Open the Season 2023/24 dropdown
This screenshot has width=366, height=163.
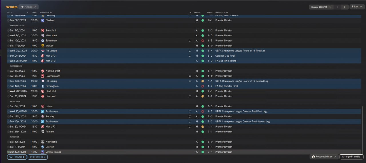tap(321, 7)
